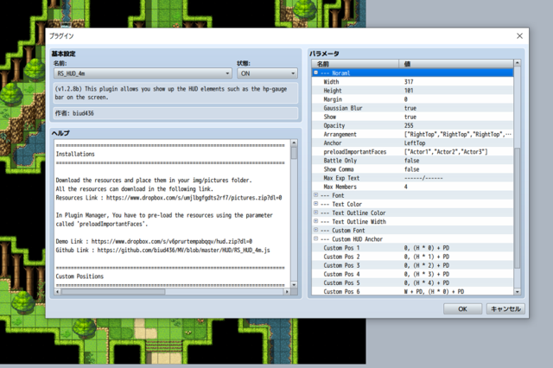
Task: Select the Arrangement parameter row
Action: (412, 134)
